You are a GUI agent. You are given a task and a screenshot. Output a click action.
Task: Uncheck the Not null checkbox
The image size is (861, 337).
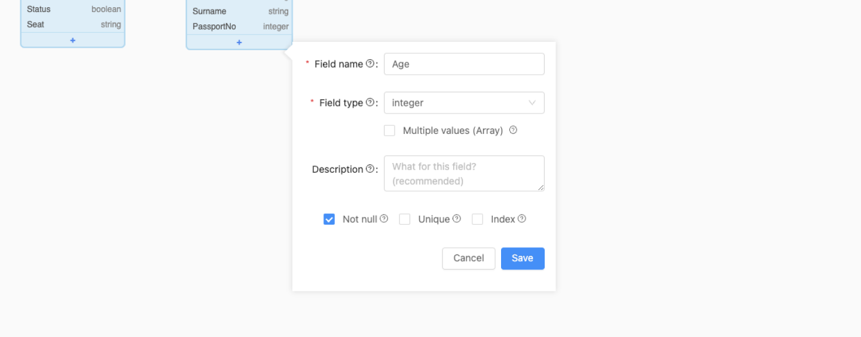coord(329,219)
